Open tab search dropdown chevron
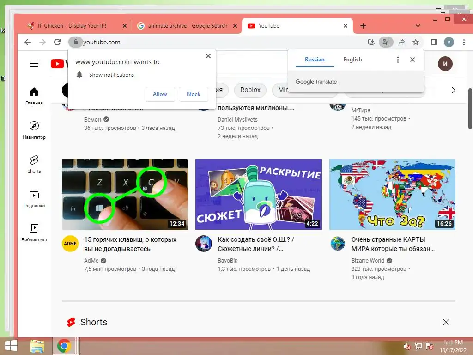The width and height of the screenshot is (473, 355). point(418,26)
